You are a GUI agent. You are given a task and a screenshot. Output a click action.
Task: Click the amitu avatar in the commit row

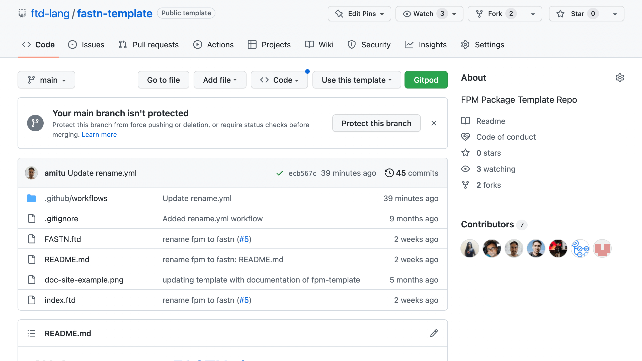click(x=31, y=173)
